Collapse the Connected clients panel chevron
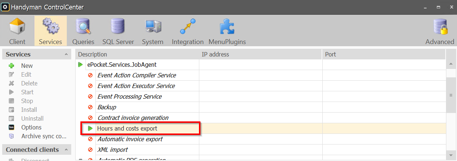 (x=66, y=150)
